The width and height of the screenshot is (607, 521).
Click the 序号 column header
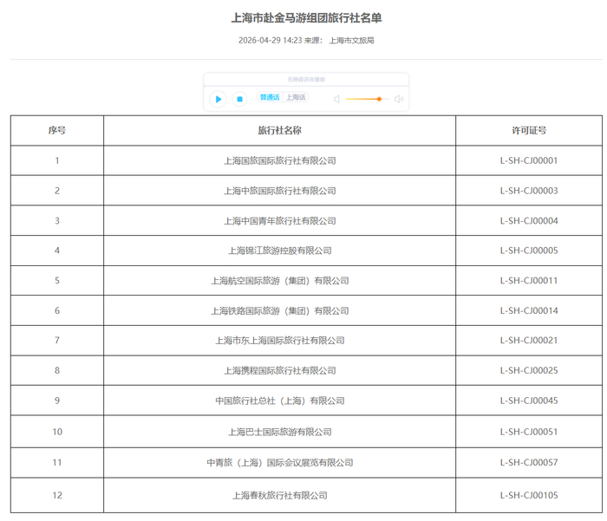tap(57, 130)
